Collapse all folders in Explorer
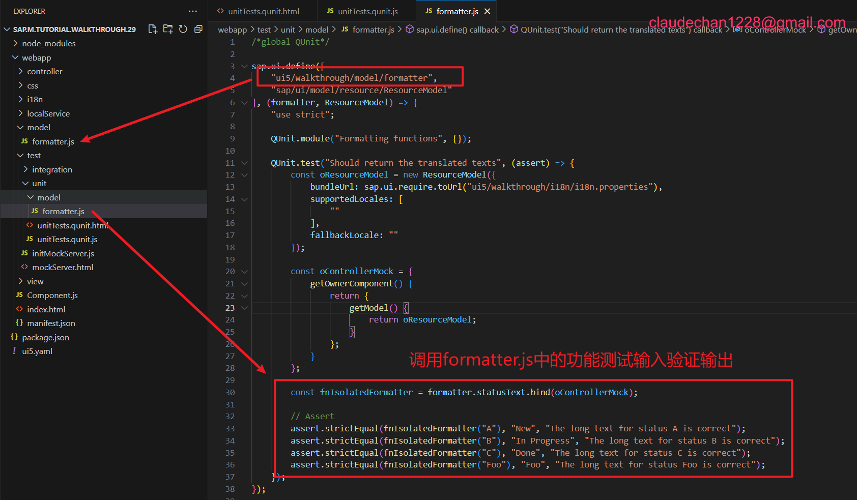This screenshot has height=500, width=857. point(198,29)
